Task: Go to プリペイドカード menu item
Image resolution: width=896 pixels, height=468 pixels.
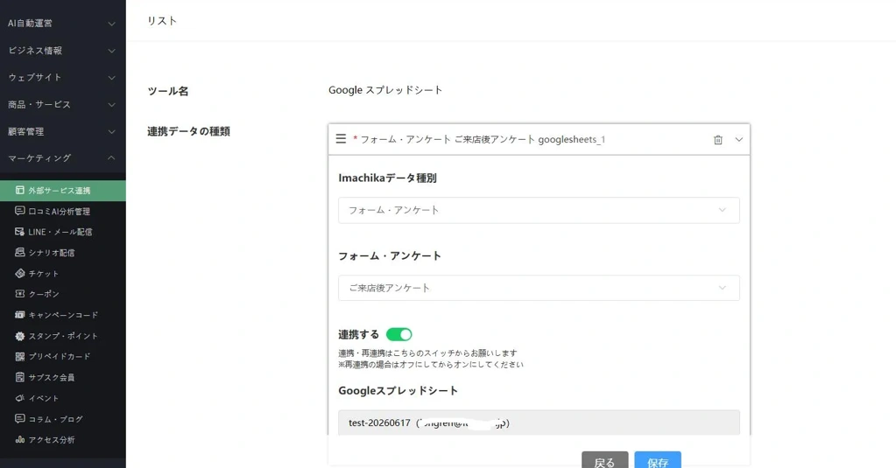Action: pyautogui.click(x=63, y=356)
